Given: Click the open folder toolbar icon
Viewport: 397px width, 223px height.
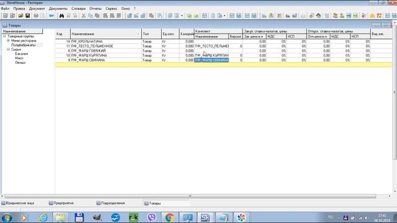Looking at the screenshot, I should 20,15.
